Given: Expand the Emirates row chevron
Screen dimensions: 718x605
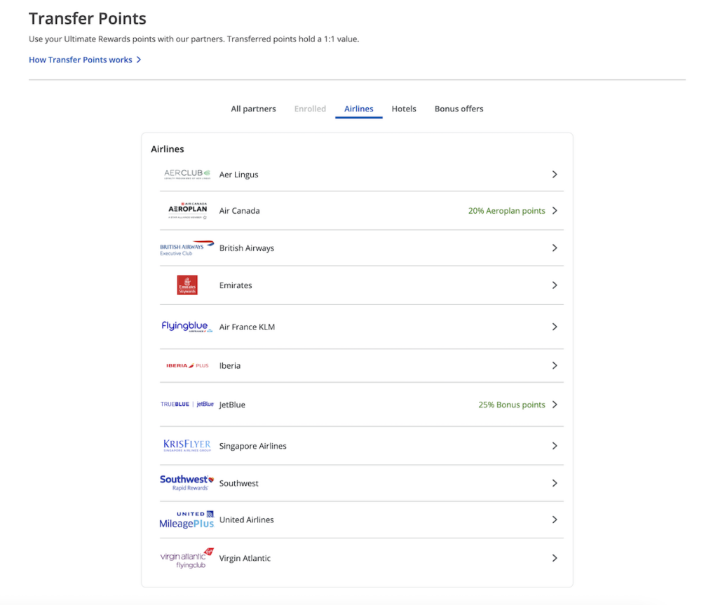Looking at the screenshot, I should (x=555, y=285).
